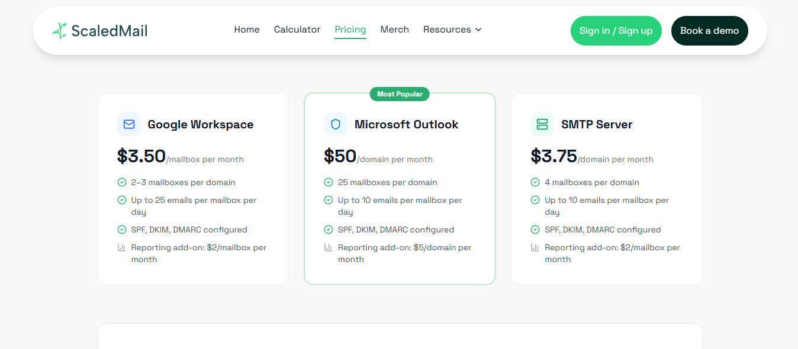Click the $3.75 price

click(x=554, y=156)
